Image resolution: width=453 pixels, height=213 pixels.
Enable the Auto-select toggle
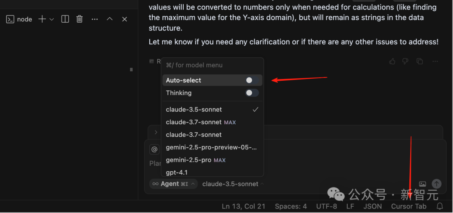pos(252,80)
